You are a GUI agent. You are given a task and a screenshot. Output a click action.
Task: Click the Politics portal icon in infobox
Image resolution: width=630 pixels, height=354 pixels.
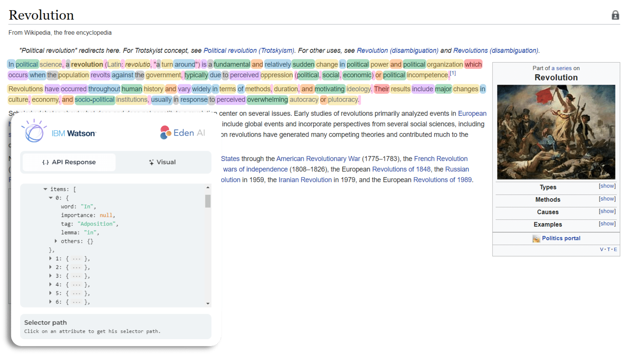click(x=536, y=239)
